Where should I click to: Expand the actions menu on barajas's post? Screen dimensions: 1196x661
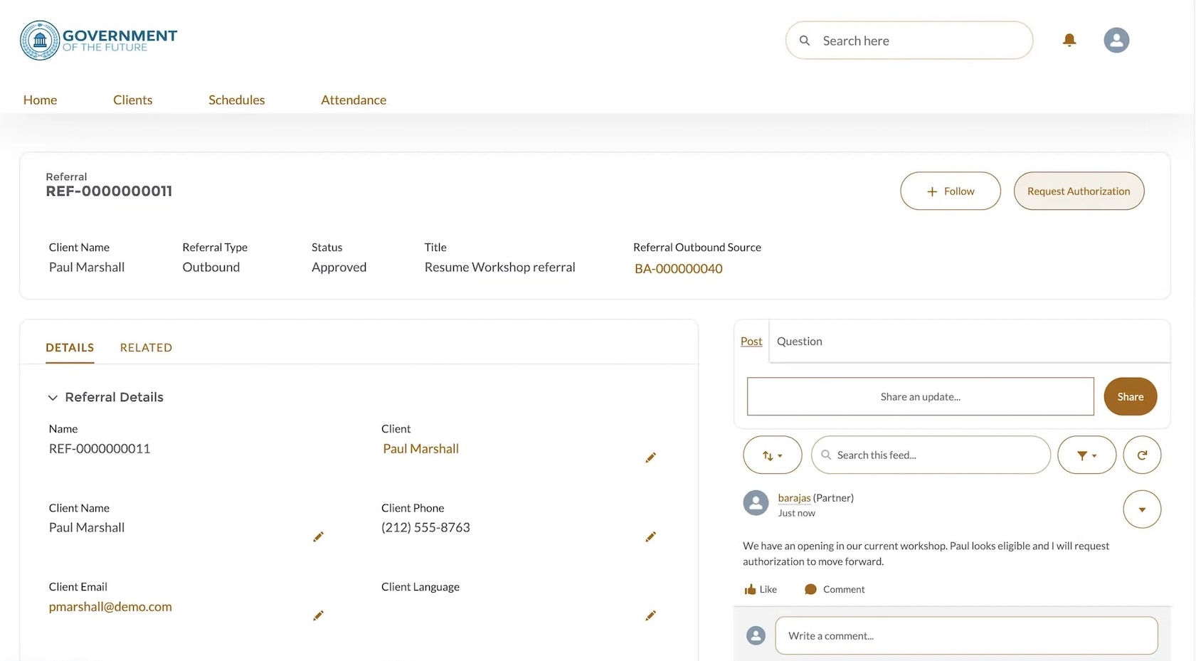[1142, 509]
